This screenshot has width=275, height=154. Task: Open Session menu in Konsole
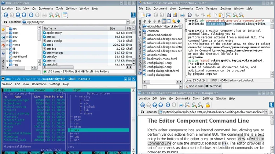(x=7, y=84)
